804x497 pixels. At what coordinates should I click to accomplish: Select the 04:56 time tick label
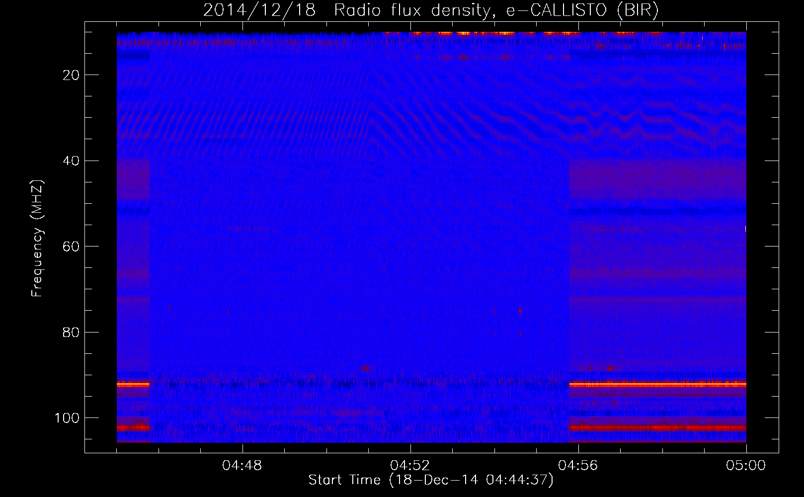point(578,466)
